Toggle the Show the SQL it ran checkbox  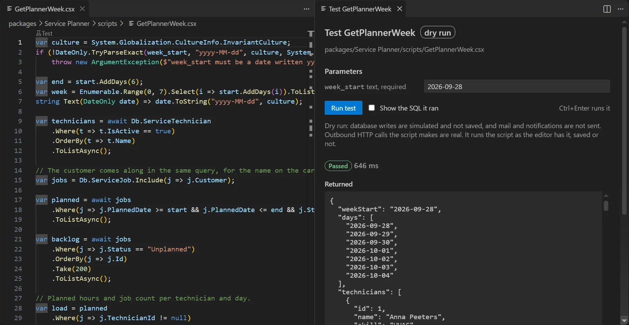pyautogui.click(x=372, y=108)
